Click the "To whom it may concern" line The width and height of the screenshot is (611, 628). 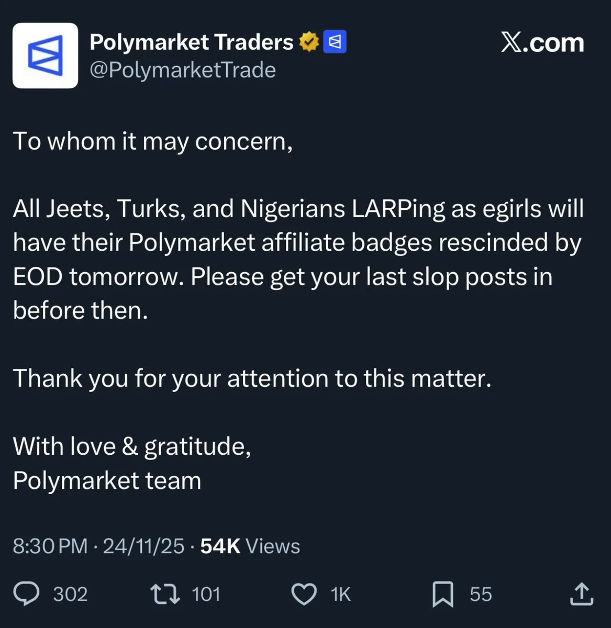pos(152,141)
